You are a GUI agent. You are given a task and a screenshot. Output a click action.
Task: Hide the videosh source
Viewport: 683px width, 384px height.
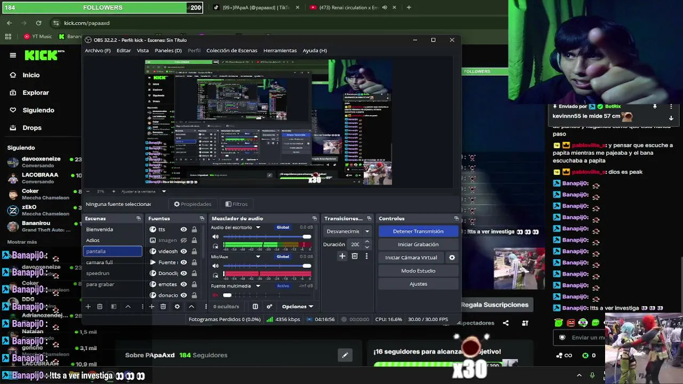(x=184, y=251)
